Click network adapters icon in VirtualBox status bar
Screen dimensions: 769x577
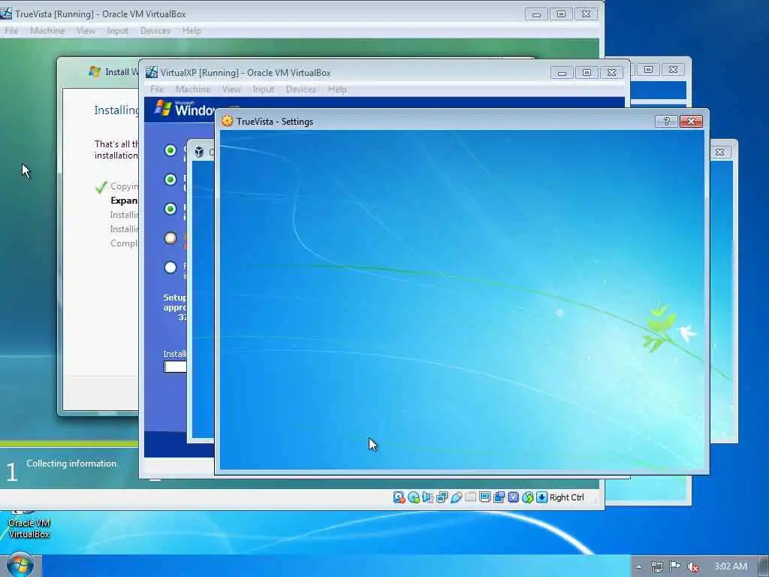click(x=442, y=497)
